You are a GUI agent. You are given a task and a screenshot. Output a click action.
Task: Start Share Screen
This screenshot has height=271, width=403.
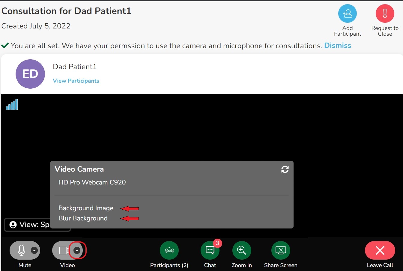[x=280, y=250]
